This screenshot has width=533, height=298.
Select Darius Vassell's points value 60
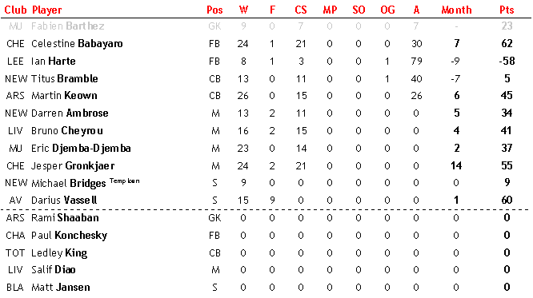tap(507, 200)
